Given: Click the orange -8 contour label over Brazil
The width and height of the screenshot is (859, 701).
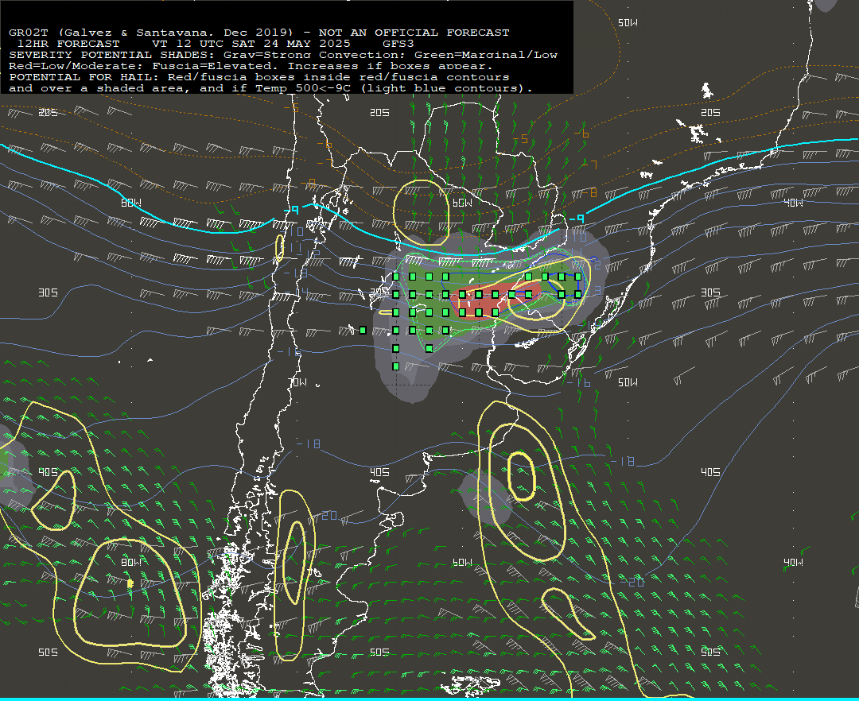Looking at the screenshot, I should tap(589, 192).
